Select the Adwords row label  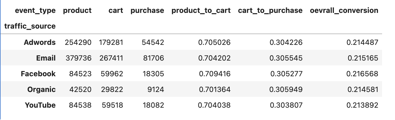(39, 42)
